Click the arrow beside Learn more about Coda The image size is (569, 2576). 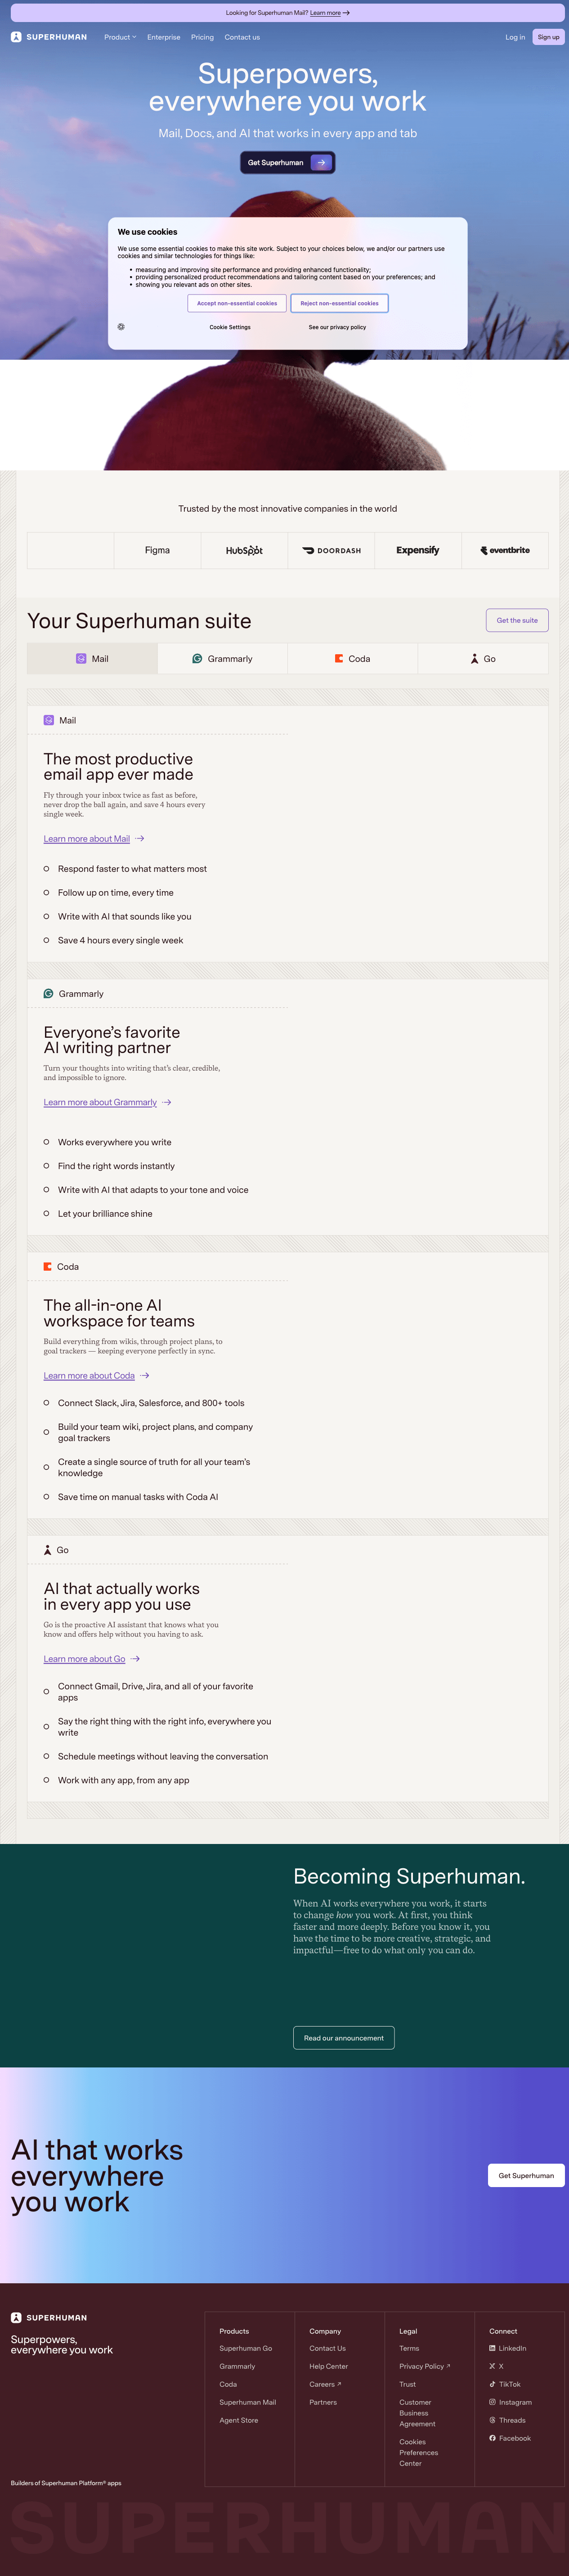[x=145, y=1376]
